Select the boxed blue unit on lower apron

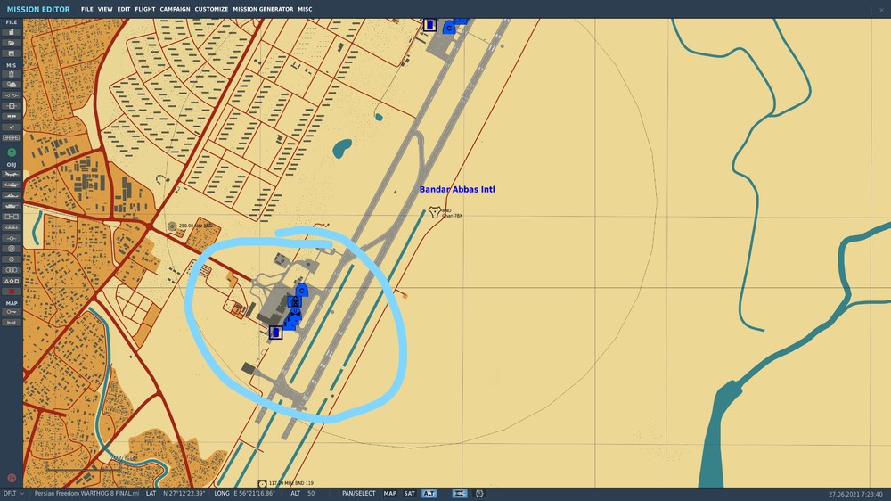click(275, 333)
